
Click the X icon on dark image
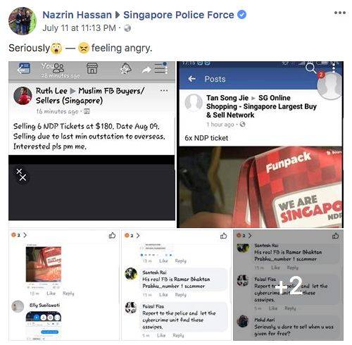coord(22,175)
